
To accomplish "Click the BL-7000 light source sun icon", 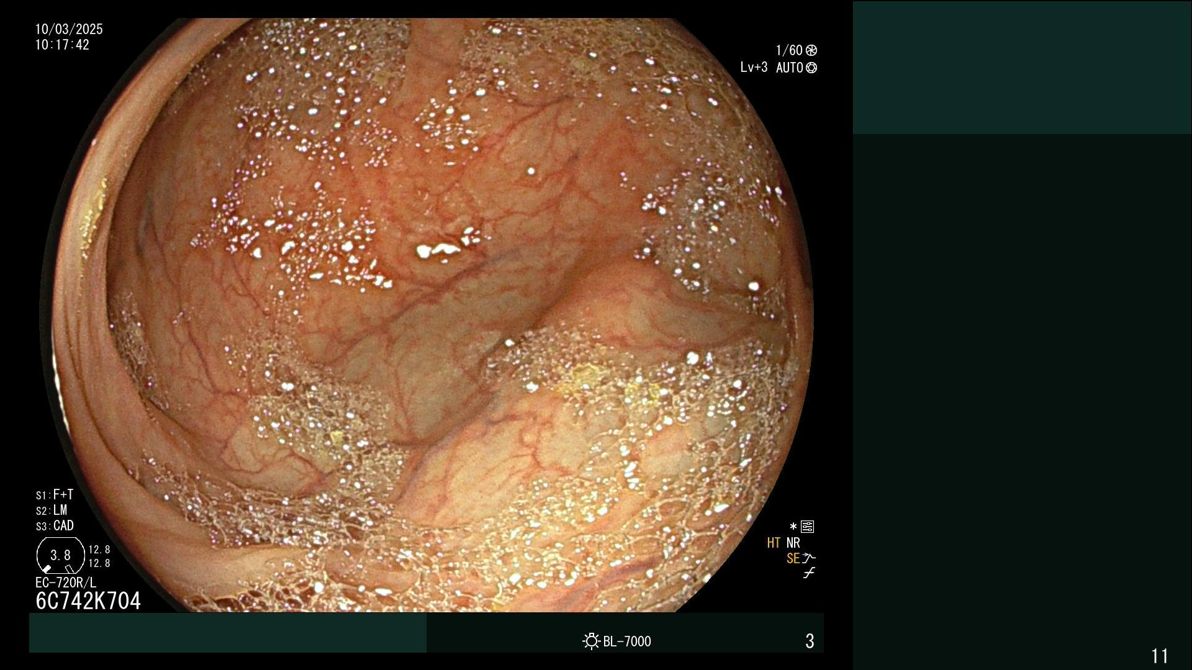I will coord(592,641).
